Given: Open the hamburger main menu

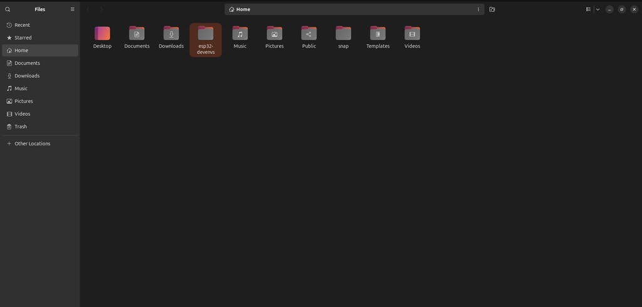Looking at the screenshot, I should tap(73, 9).
